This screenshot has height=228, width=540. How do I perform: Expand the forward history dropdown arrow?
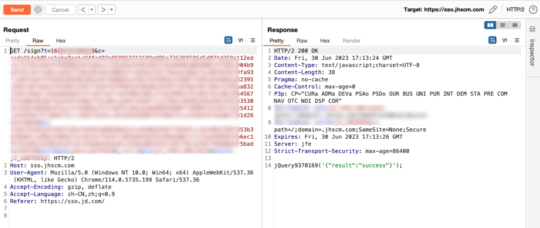112,9
